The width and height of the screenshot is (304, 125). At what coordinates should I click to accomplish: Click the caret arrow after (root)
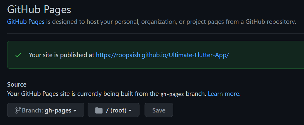130,111
